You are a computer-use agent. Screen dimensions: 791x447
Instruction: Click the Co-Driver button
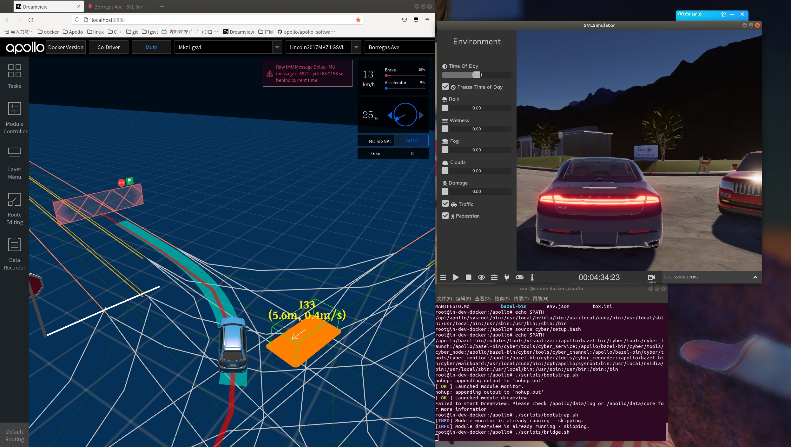click(x=109, y=47)
